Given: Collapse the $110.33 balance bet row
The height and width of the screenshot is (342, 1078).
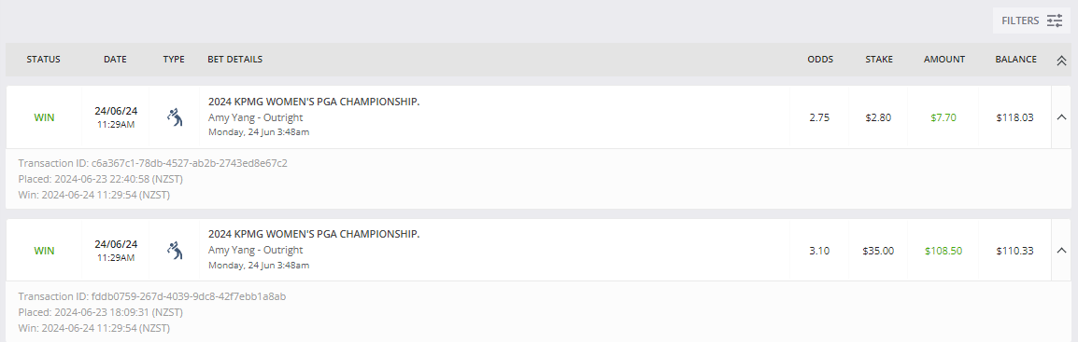Looking at the screenshot, I should coord(1061,250).
